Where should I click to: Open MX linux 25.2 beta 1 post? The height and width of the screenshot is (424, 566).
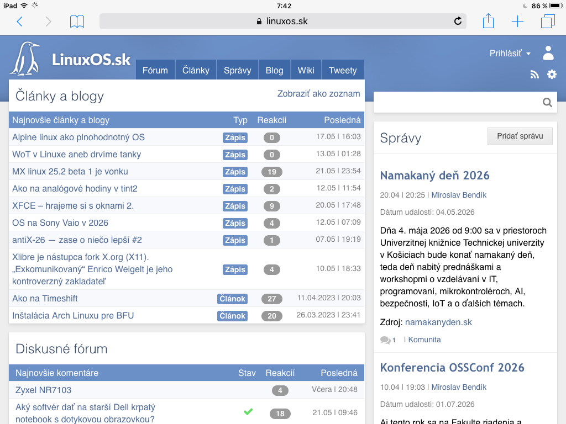pyautogui.click(x=70, y=172)
